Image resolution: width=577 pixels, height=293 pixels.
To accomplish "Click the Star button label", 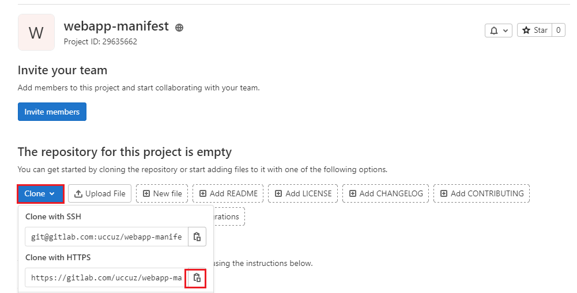I will (x=541, y=31).
